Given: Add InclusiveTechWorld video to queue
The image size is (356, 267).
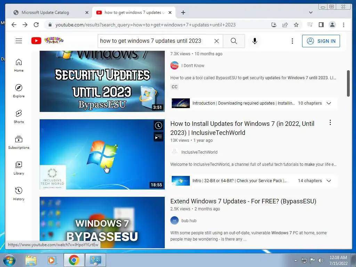Looking at the screenshot, I should [159, 137].
